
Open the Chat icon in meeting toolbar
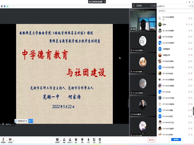tap(76, 140)
